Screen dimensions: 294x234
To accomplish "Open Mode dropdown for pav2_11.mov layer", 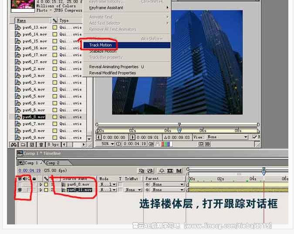I will click(108, 190).
